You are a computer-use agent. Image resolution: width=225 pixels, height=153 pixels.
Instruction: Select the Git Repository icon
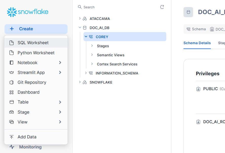(12, 82)
